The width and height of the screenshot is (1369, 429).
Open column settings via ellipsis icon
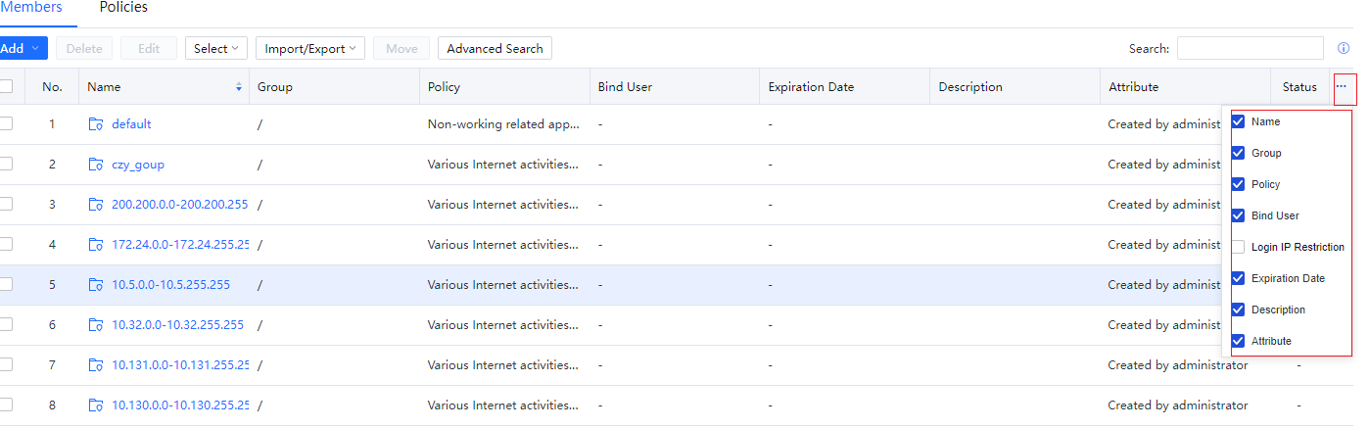[1342, 86]
